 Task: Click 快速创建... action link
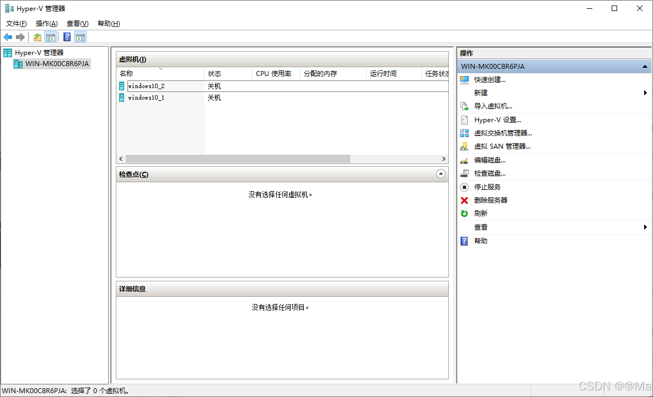pos(490,80)
